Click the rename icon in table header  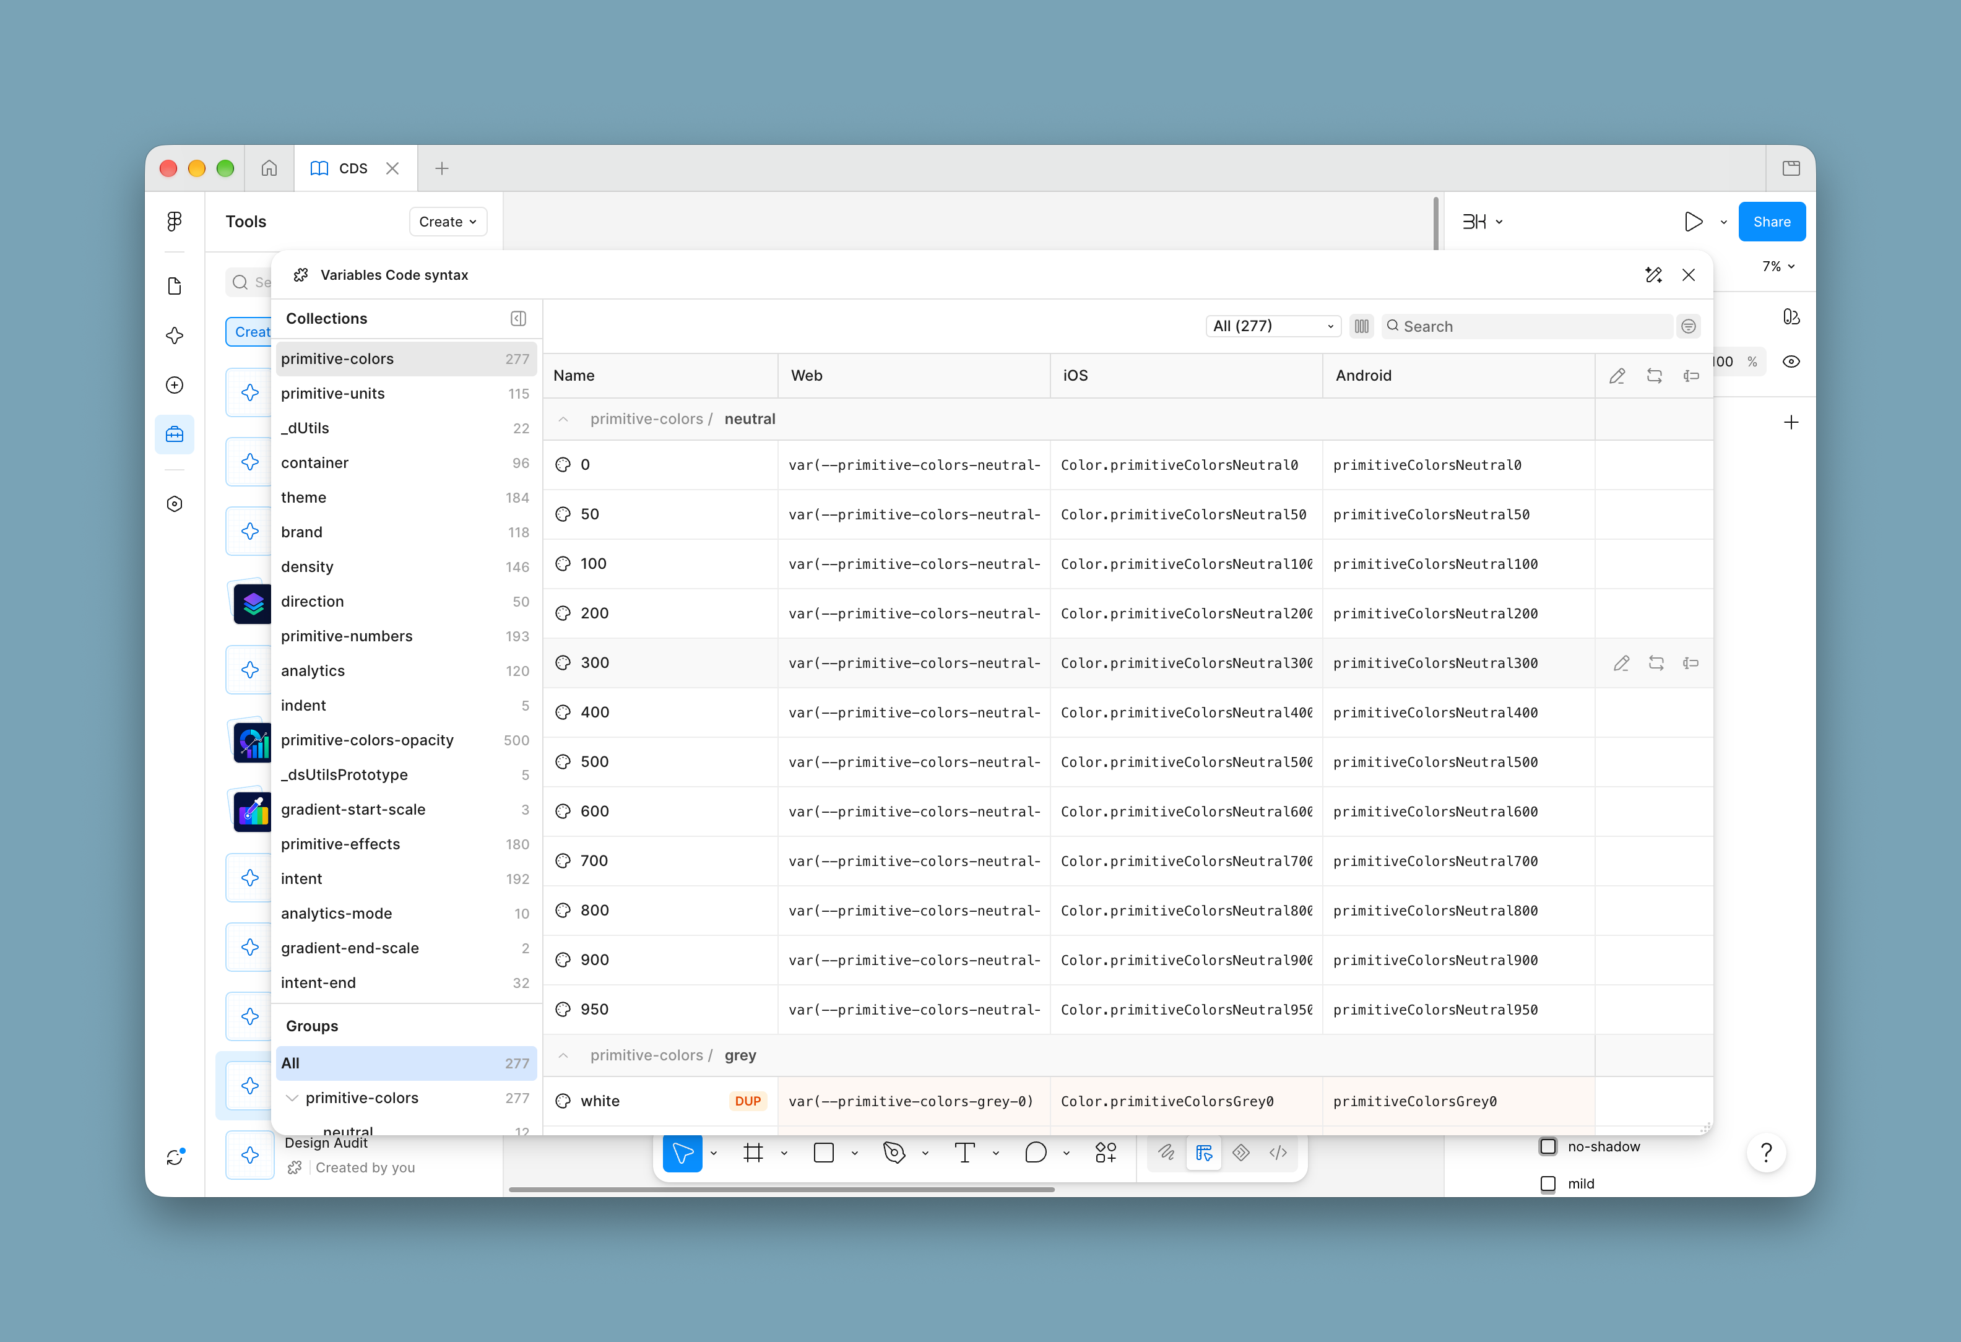tap(1690, 376)
